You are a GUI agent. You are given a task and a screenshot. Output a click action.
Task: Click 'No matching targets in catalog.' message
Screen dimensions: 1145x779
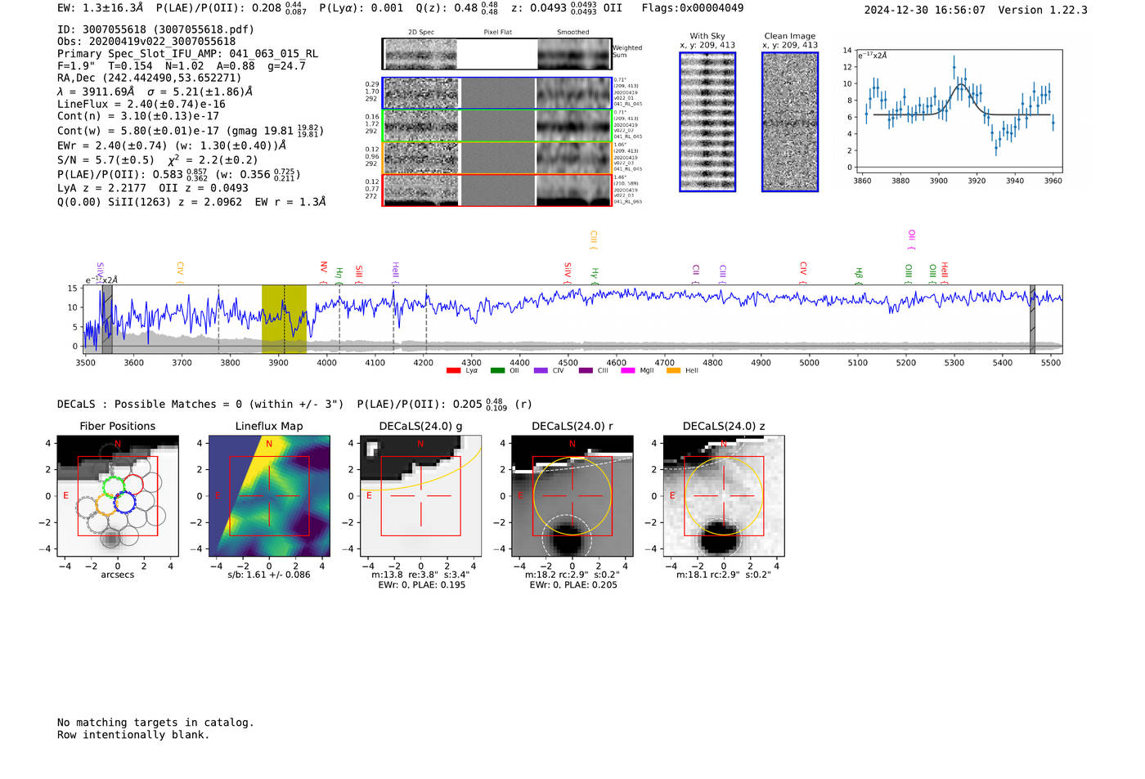click(x=155, y=723)
